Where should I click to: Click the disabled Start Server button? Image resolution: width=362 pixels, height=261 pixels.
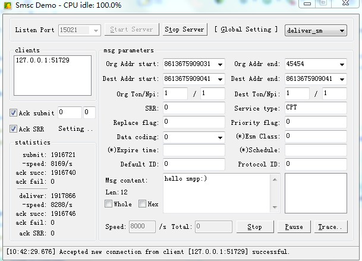pyautogui.click(x=131, y=30)
